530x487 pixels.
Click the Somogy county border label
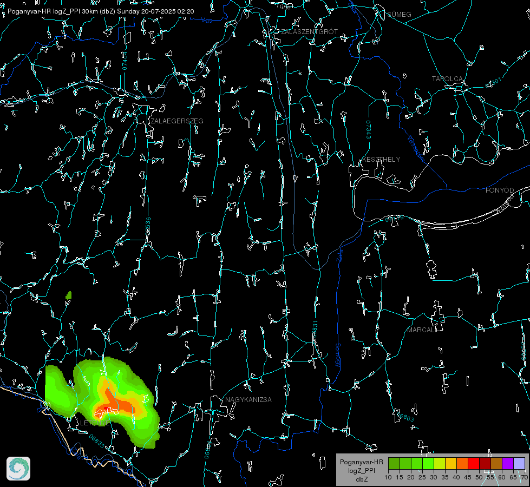[338, 356]
